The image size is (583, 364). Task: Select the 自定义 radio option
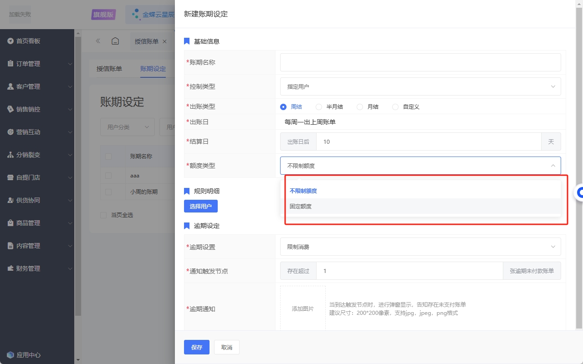point(395,107)
